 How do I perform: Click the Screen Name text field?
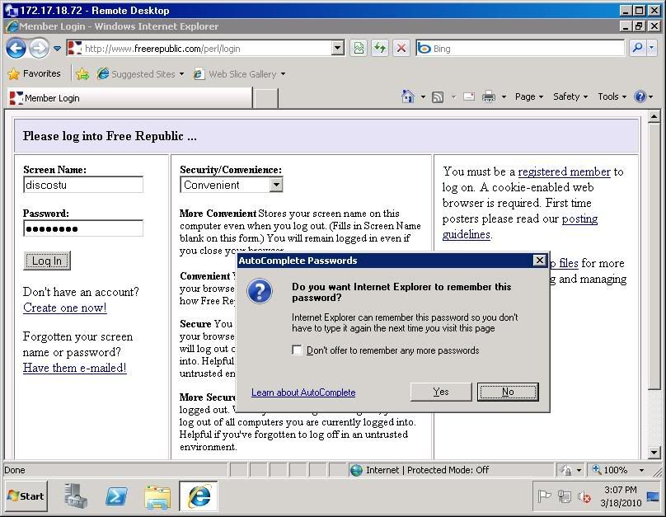83,185
